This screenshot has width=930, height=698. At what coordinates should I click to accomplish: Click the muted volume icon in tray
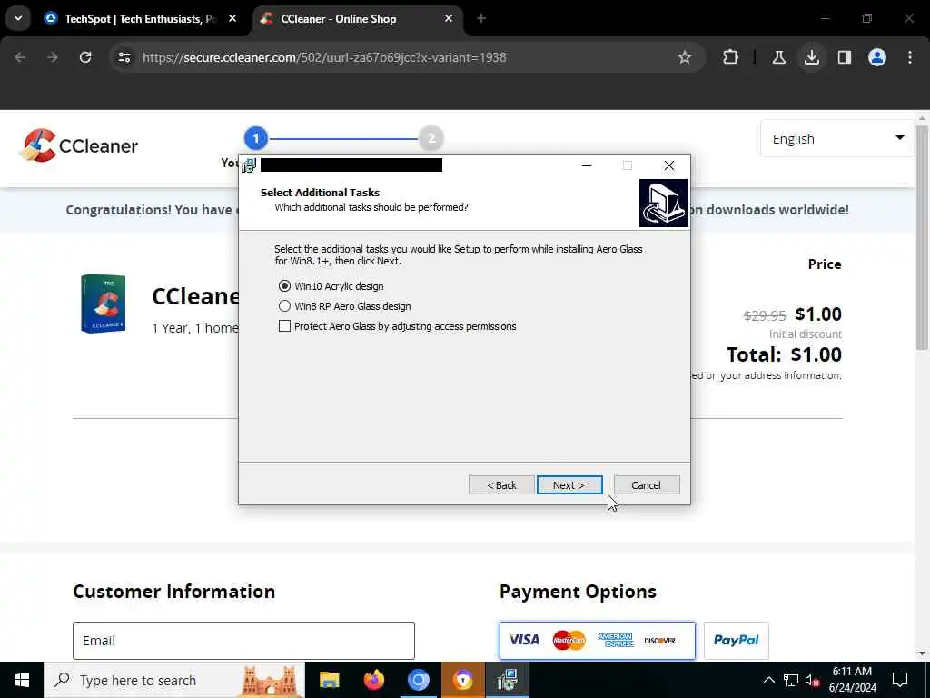click(812, 680)
